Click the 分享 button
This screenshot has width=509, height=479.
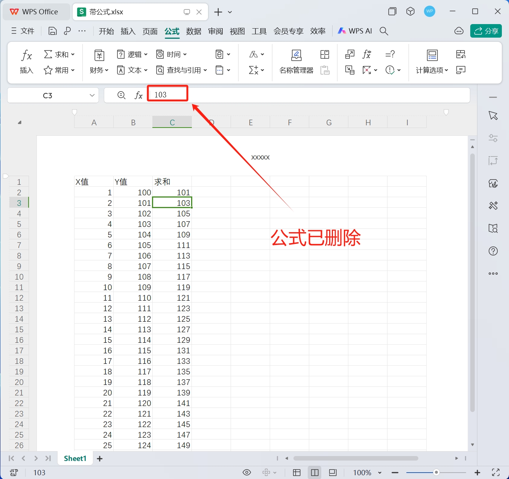pyautogui.click(x=486, y=31)
